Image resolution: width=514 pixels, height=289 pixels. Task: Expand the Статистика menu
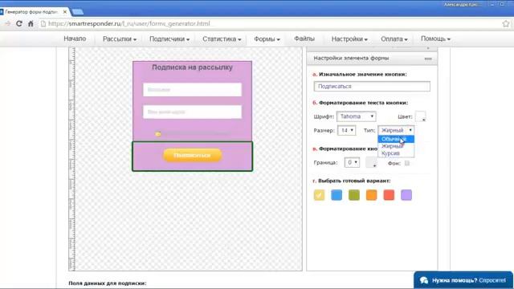[222, 39]
